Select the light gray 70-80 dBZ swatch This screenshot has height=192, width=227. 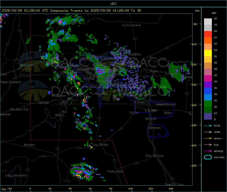pos(208,22)
